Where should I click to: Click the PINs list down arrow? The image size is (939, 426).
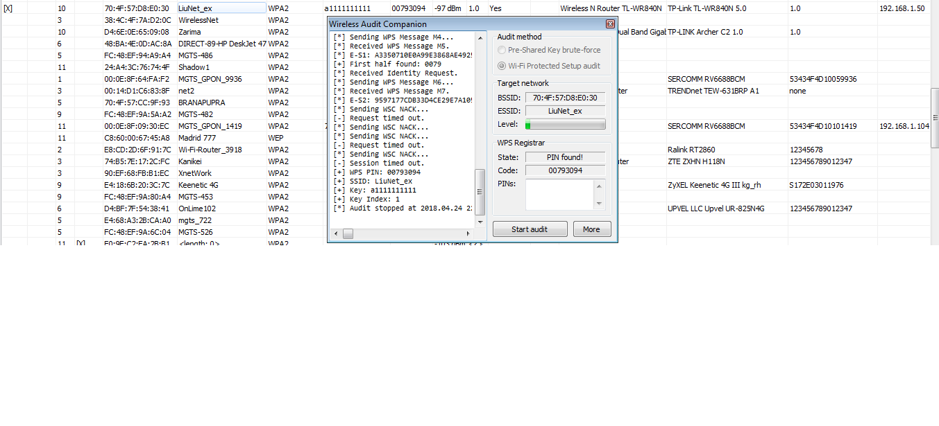598,204
